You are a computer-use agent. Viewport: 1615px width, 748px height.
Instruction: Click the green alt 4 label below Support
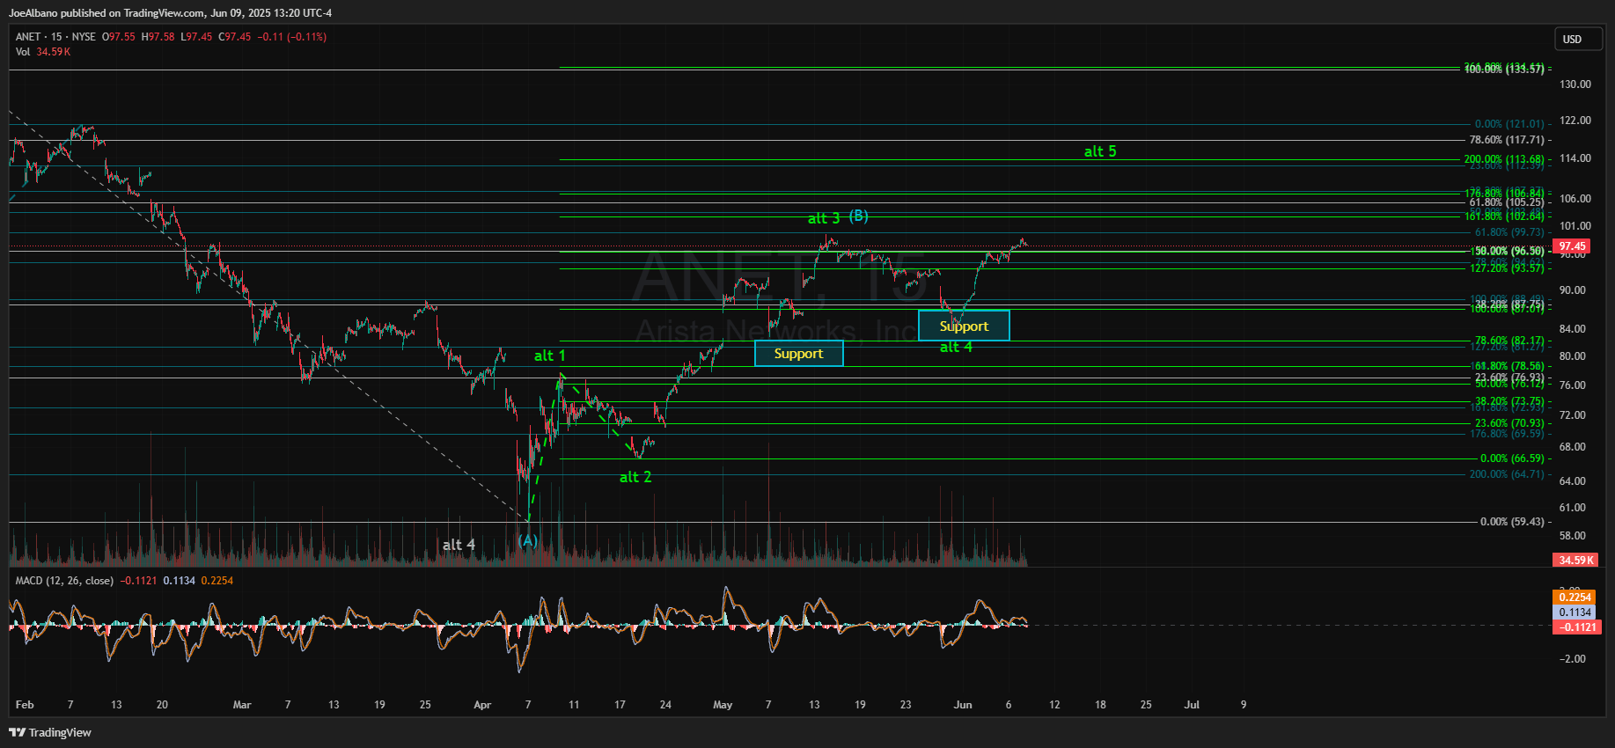[956, 347]
